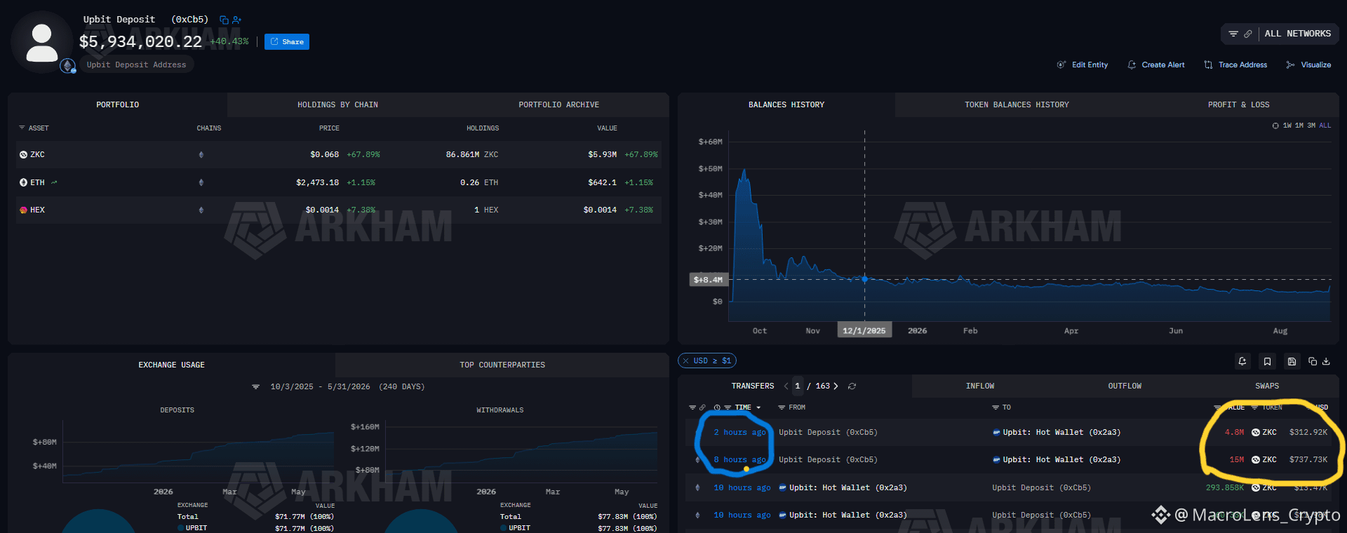
Task: Set chart range to ALL
Action: 1325,126
